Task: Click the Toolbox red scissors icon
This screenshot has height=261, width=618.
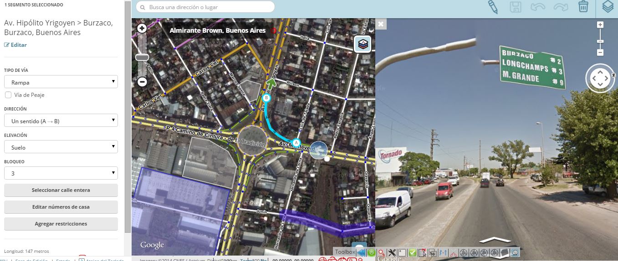Action: pos(453,253)
